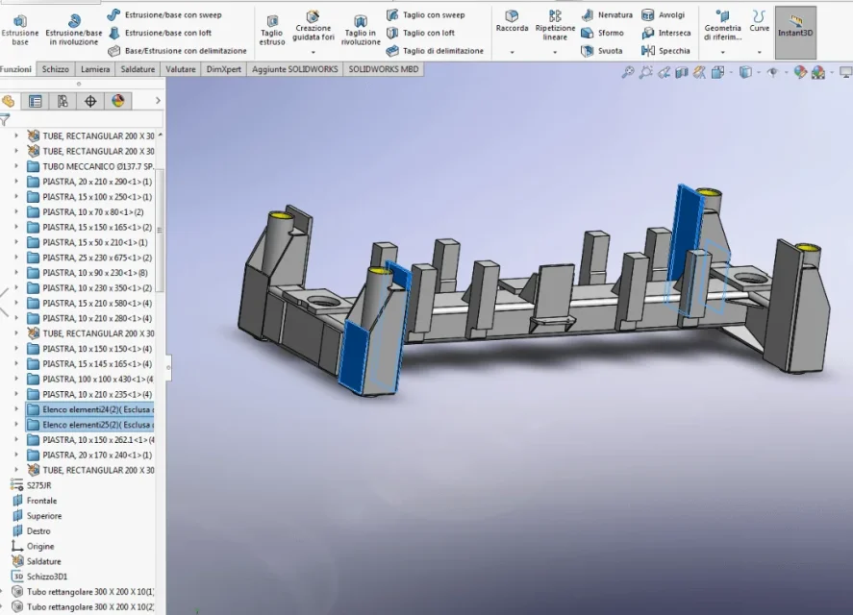This screenshot has width=853, height=615.
Task: Choose the Sformo draft tool
Action: (603, 34)
